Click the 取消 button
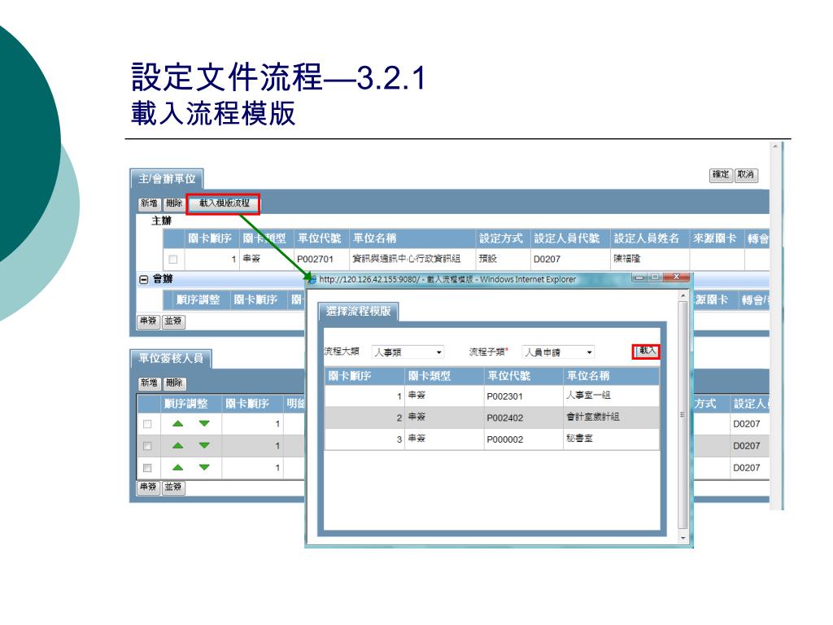This screenshot has height=625, width=833. point(746,175)
